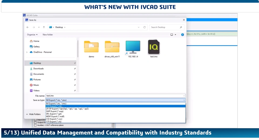Image resolution: width=259 pixels, height=140 pixels.
Task: Choose LP/SP Export option
Action: (x=115, y=109)
